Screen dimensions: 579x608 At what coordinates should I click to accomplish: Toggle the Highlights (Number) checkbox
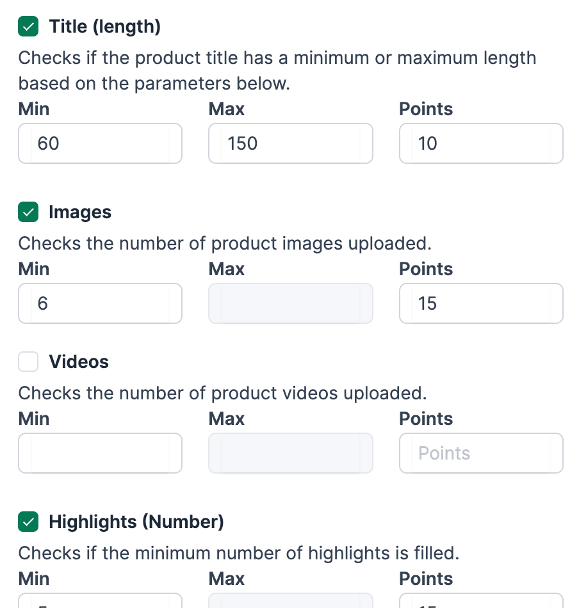point(28,522)
